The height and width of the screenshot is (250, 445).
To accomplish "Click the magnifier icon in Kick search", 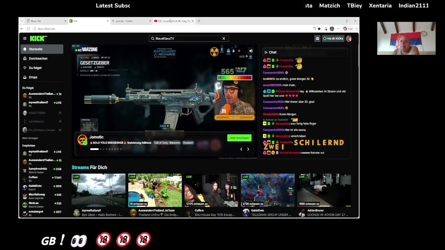I will (152, 39).
